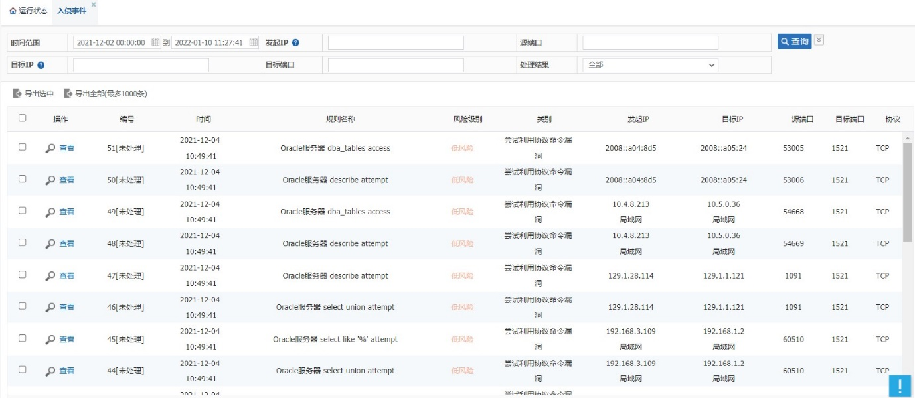Check the checkbox for event 46
The width and height of the screenshot is (915, 398).
23,306
